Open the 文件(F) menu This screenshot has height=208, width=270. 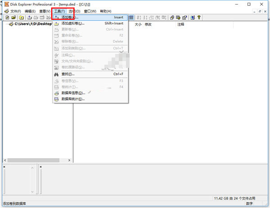16,11
